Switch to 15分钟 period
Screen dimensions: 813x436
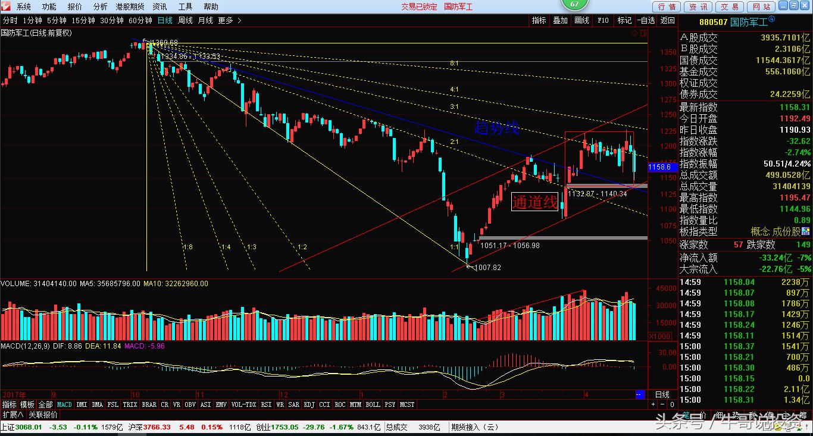(x=83, y=20)
